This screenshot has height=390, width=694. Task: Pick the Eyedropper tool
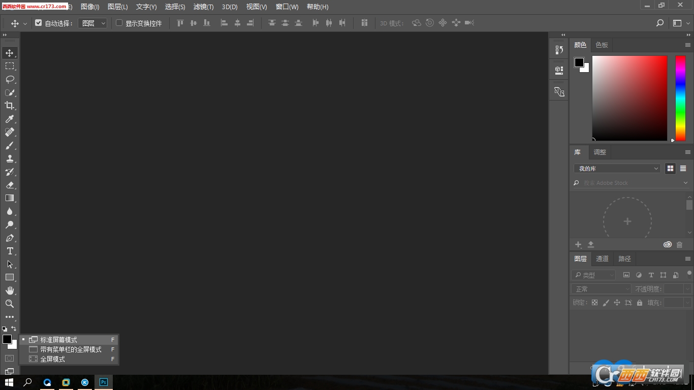coord(10,119)
